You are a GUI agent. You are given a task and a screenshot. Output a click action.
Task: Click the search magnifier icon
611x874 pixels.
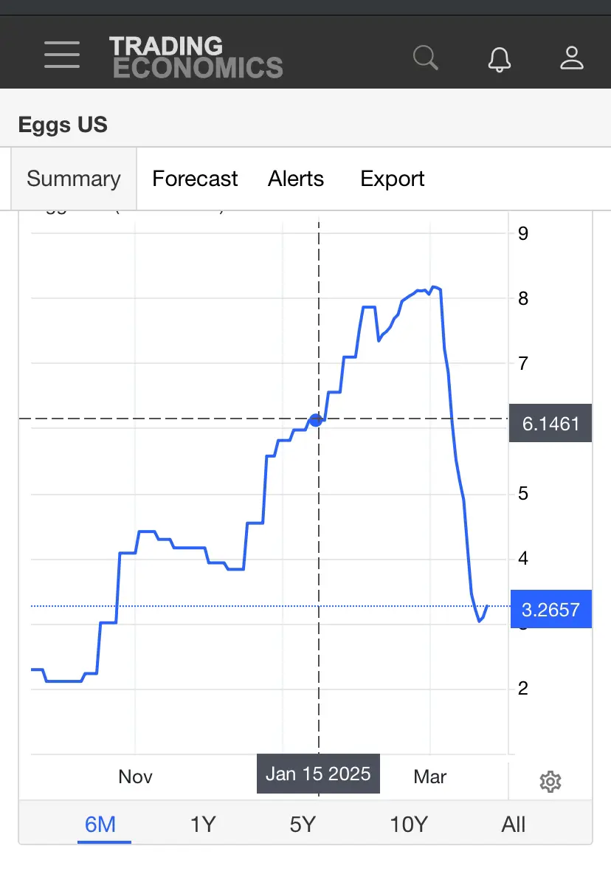tap(426, 58)
